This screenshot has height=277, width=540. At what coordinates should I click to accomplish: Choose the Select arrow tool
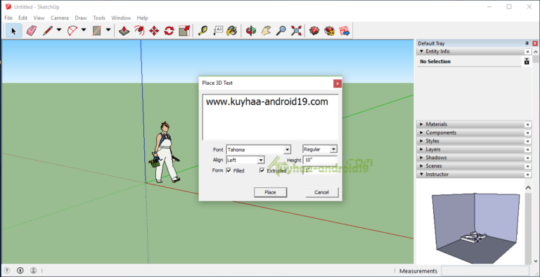click(14, 31)
